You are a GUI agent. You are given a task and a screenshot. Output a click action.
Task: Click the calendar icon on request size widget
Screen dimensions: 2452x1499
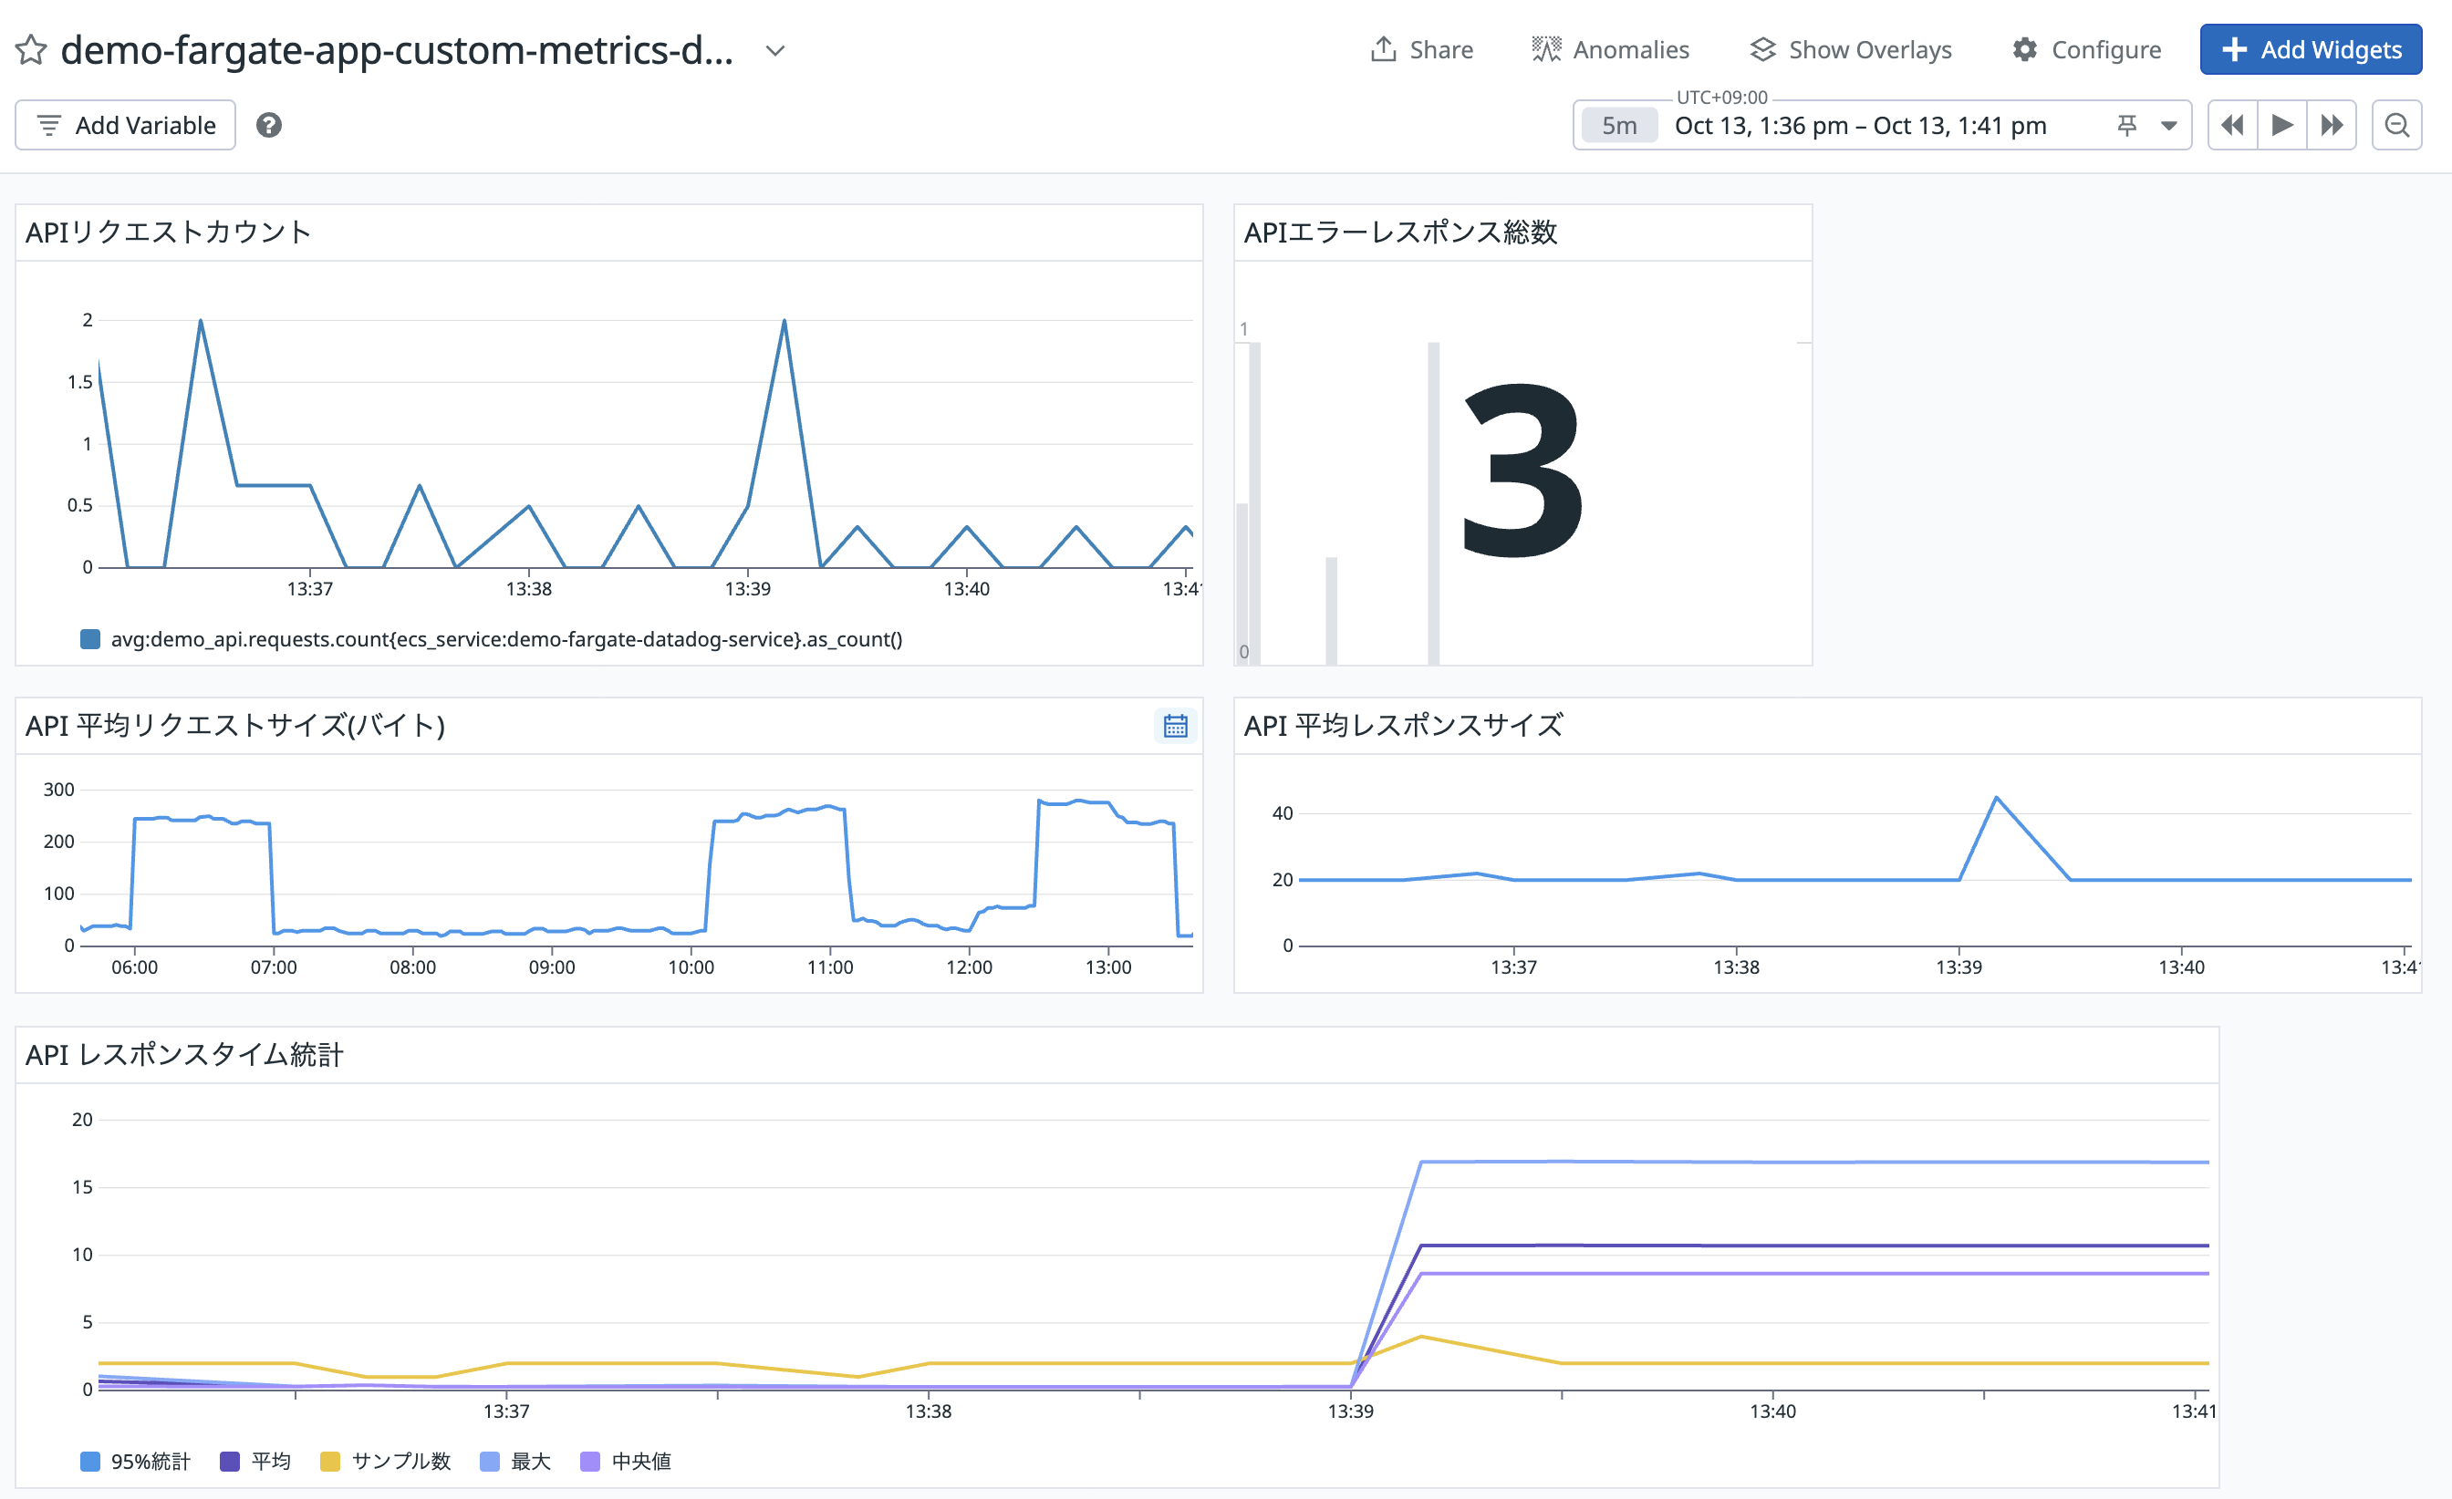tap(1175, 726)
